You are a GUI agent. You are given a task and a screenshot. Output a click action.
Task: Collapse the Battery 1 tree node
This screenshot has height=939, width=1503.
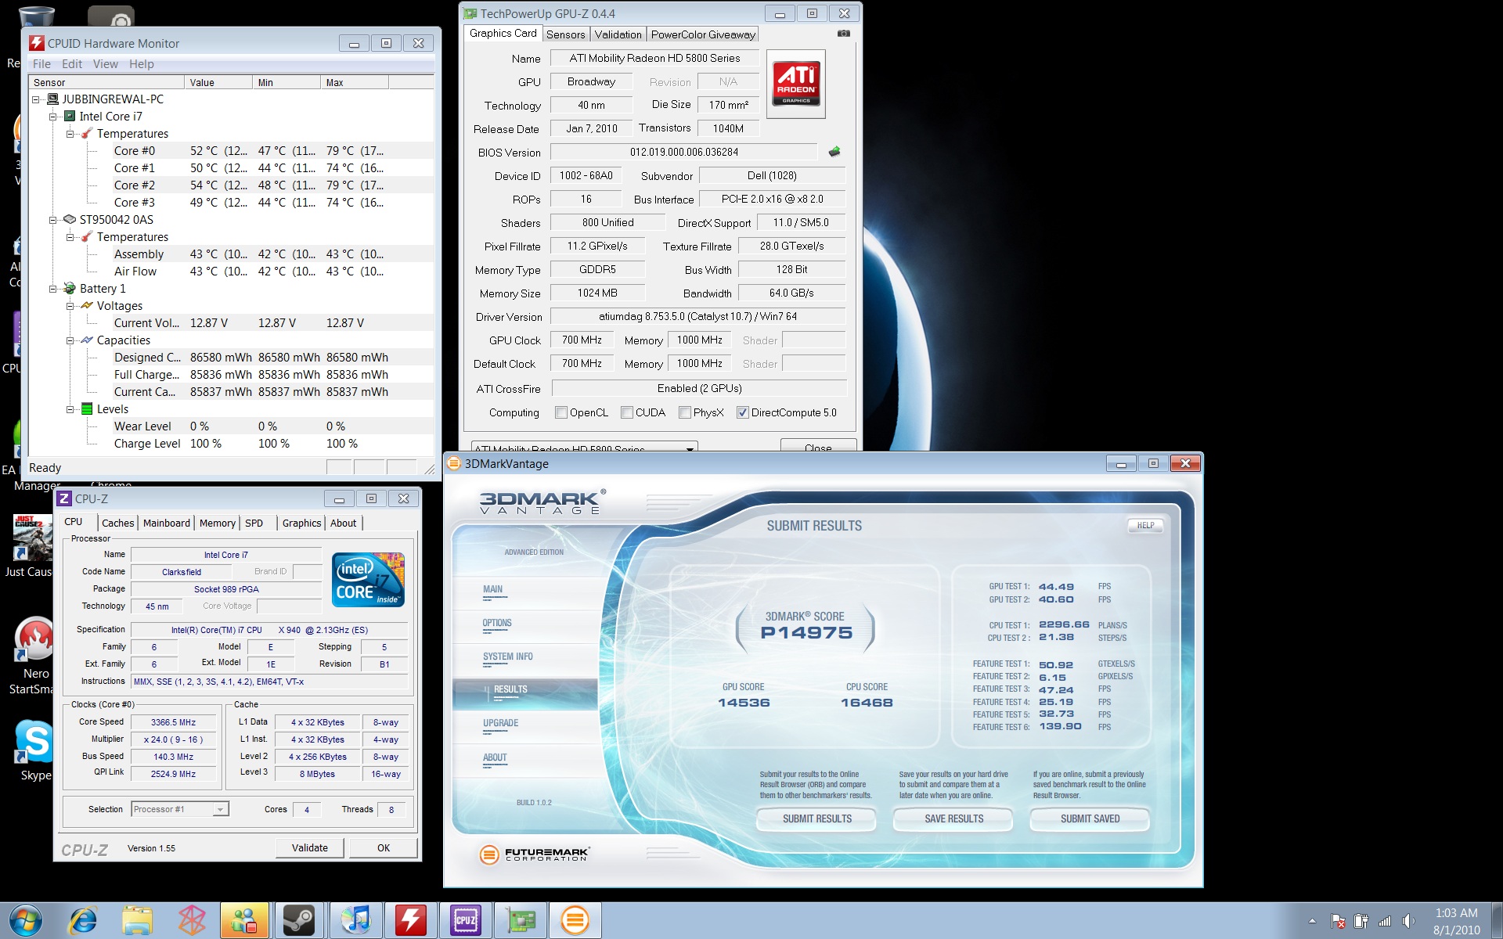tap(53, 289)
